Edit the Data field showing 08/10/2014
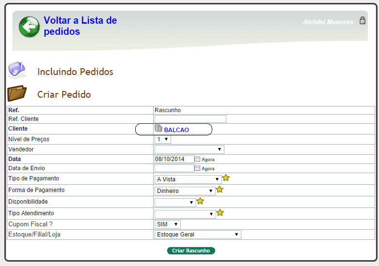 click(x=174, y=159)
